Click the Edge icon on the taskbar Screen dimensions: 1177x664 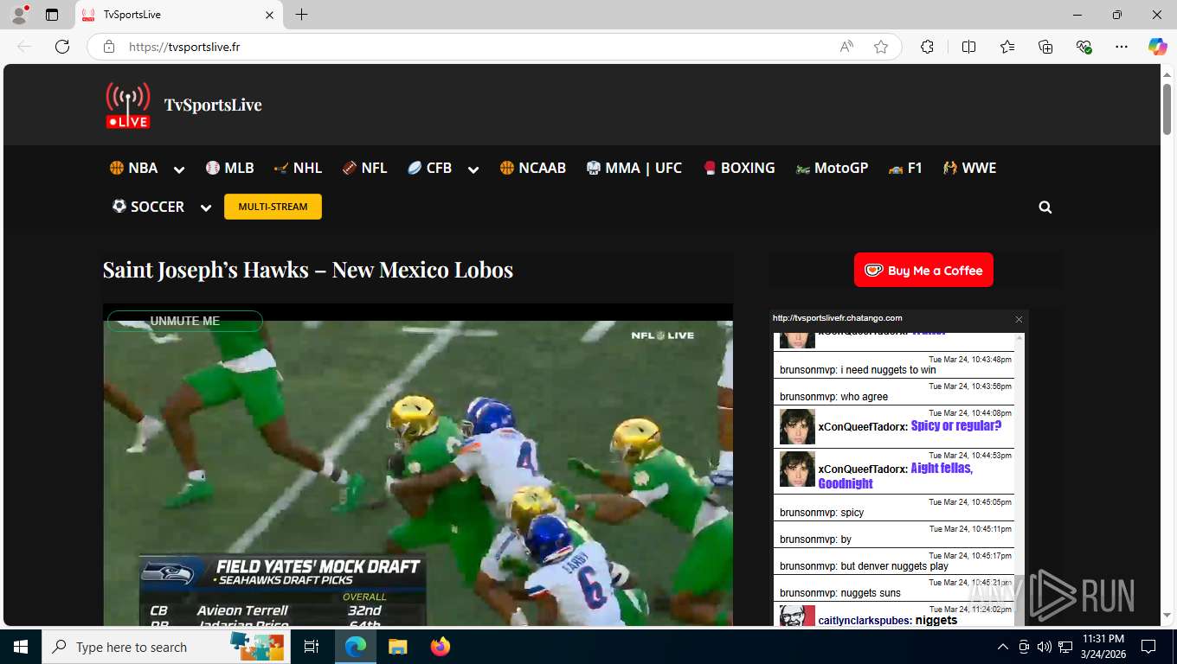coord(356,647)
